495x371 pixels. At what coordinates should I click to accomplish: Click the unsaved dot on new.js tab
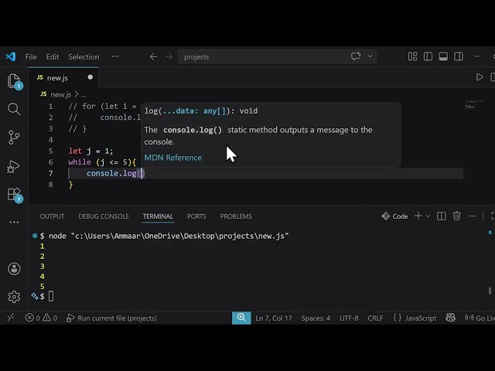[x=90, y=77]
